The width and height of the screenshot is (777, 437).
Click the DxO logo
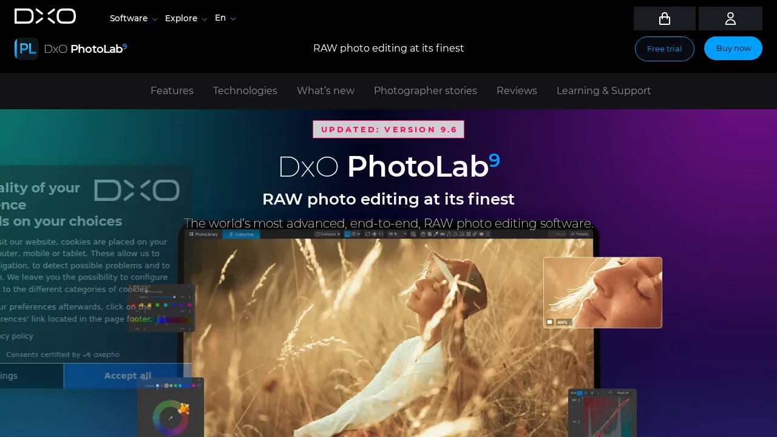pos(45,16)
